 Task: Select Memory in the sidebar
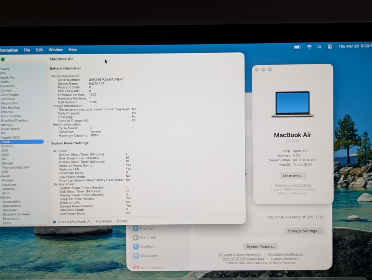tap(7, 125)
